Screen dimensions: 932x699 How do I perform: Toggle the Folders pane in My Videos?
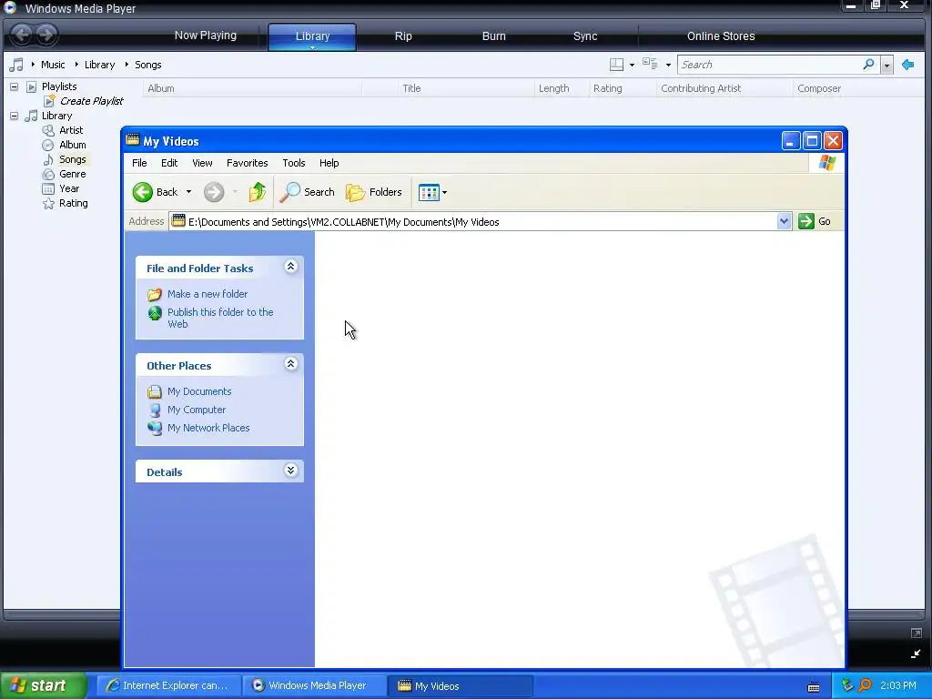point(374,192)
